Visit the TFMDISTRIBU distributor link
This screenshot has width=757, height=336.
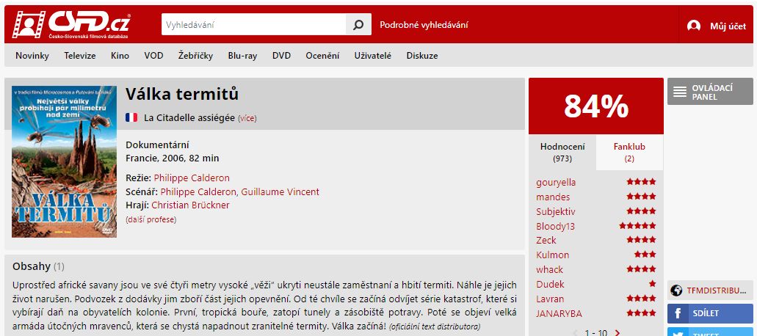[x=710, y=291]
